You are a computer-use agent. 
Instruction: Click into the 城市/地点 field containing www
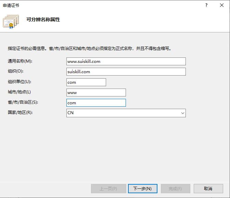tap(96, 93)
